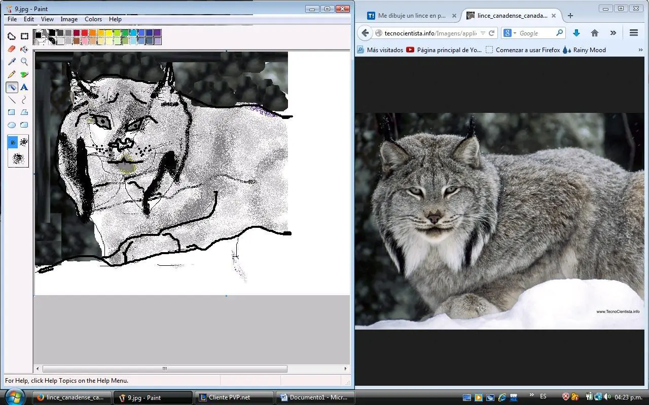
Task: Select the Text tool
Action: 24,87
